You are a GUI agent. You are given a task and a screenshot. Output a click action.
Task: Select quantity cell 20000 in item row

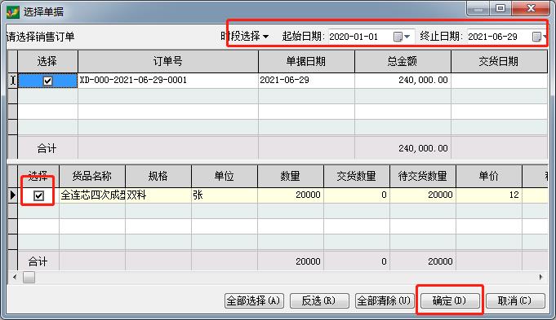pos(291,195)
